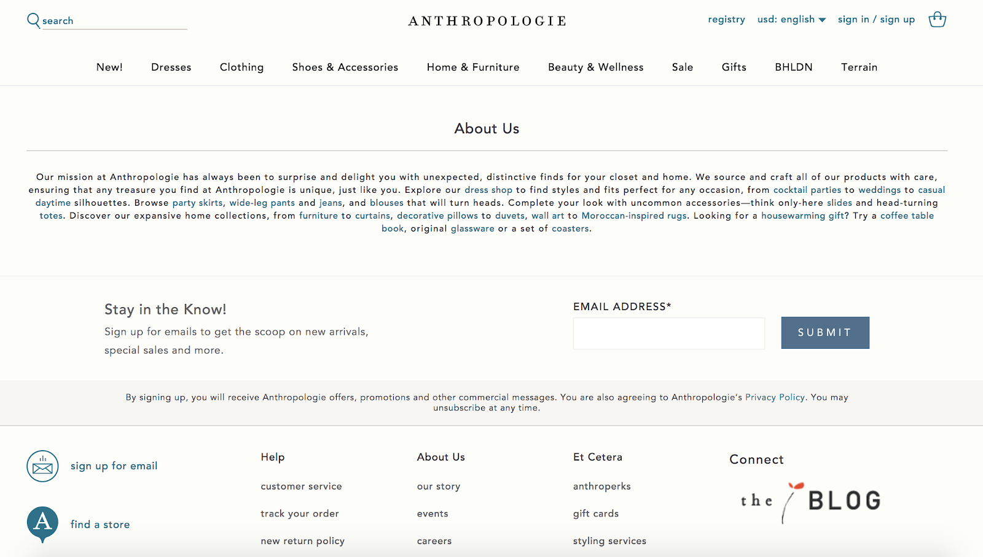
Task: Click the About Us footer column heading
Action: click(x=441, y=457)
